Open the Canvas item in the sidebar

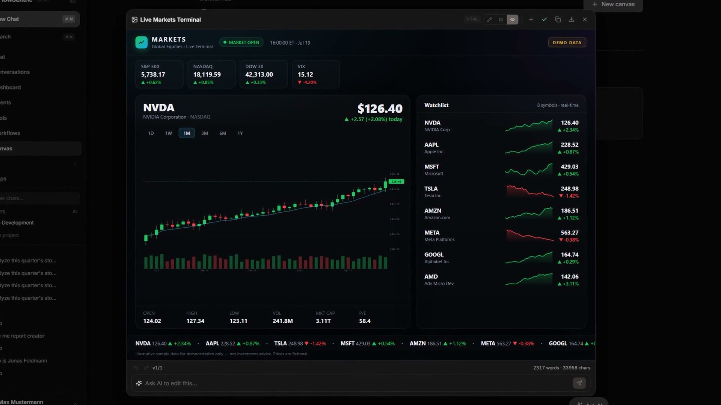(40, 148)
